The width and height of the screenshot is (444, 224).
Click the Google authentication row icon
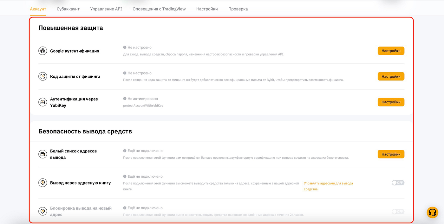pyautogui.click(x=42, y=51)
